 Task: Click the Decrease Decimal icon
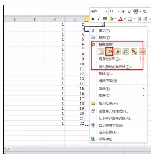(x=145, y=19)
